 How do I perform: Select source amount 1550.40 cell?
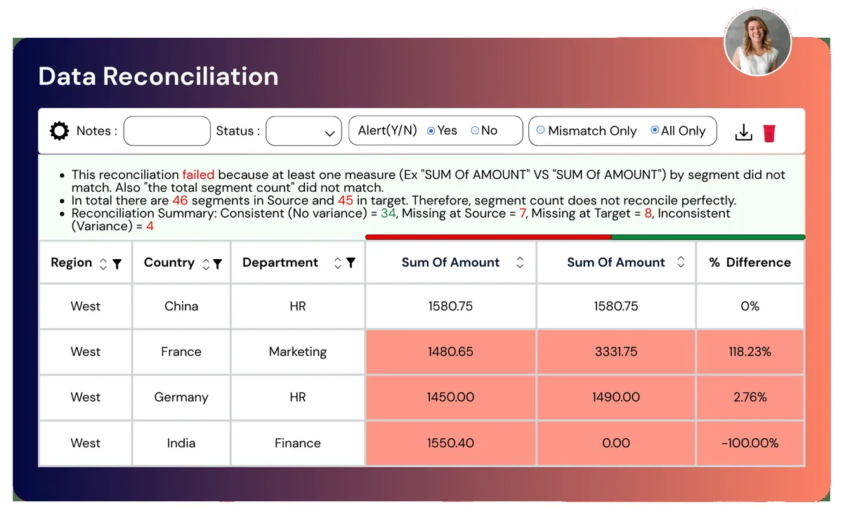(x=450, y=443)
